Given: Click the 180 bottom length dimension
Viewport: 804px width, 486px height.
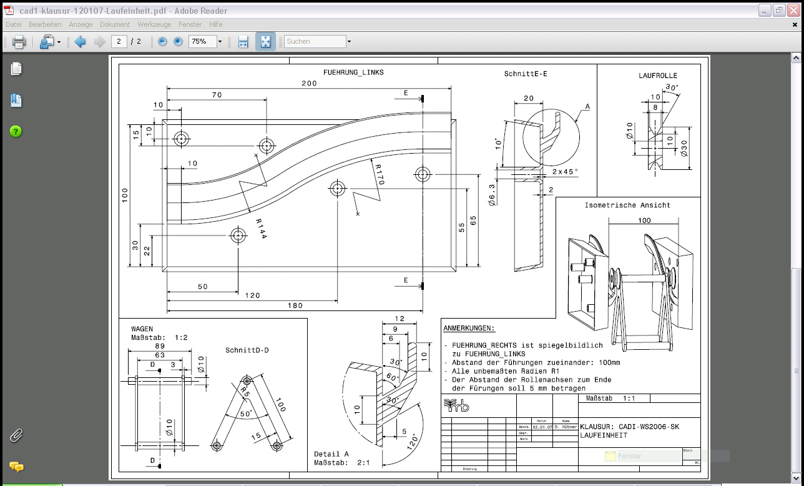Looking at the screenshot, I should coord(295,305).
